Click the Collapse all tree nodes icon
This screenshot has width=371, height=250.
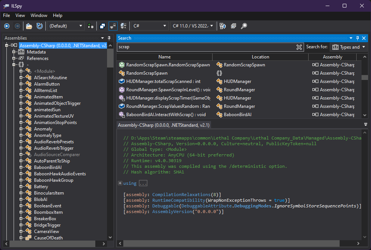[x=234, y=26]
